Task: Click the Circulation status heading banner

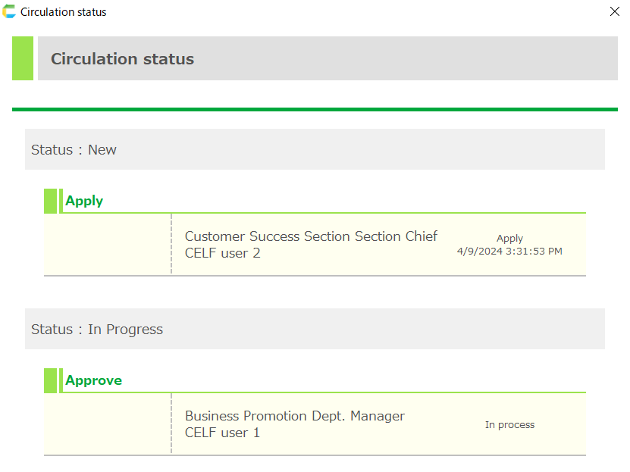Action: (328, 58)
